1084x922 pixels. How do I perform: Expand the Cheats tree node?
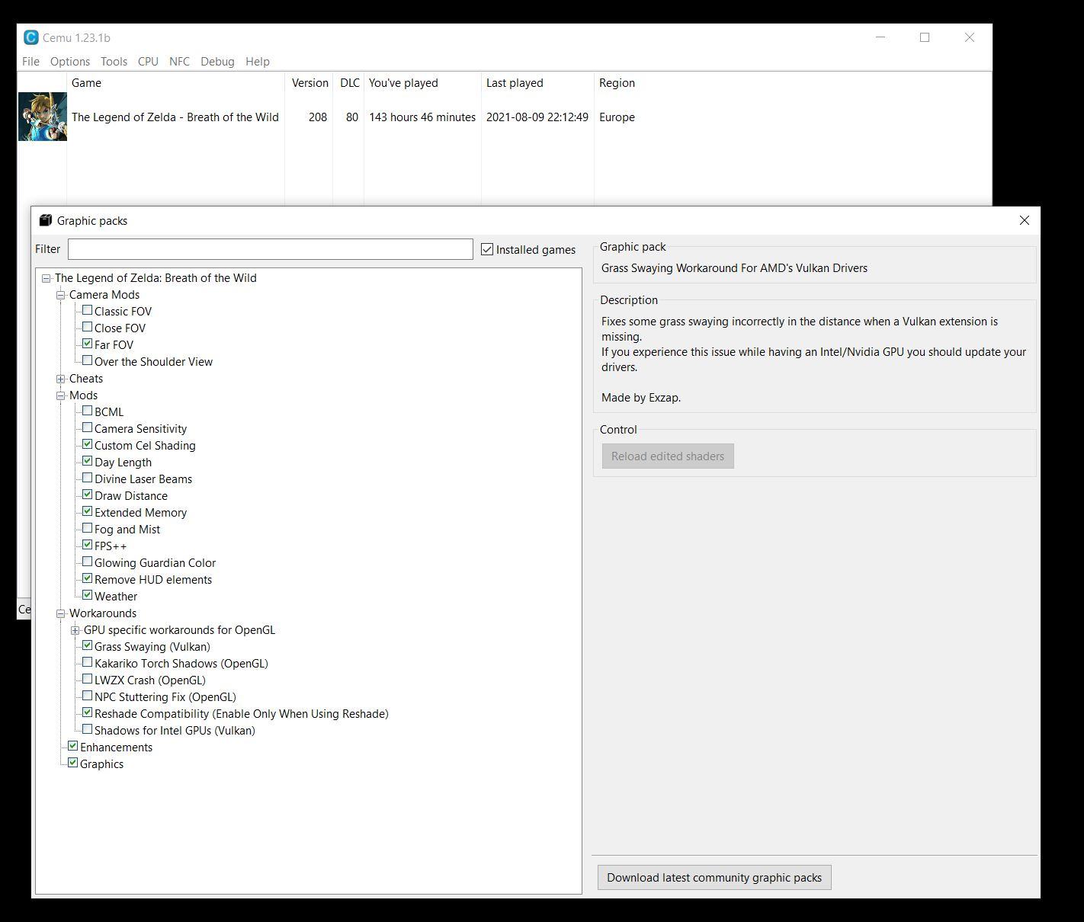(61, 379)
